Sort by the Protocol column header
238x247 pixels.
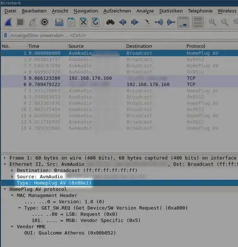pyautogui.click(x=212, y=46)
